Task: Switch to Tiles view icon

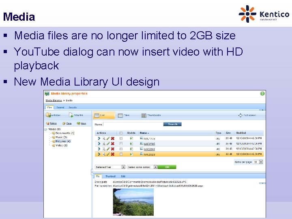Action: pyautogui.click(x=120, y=116)
